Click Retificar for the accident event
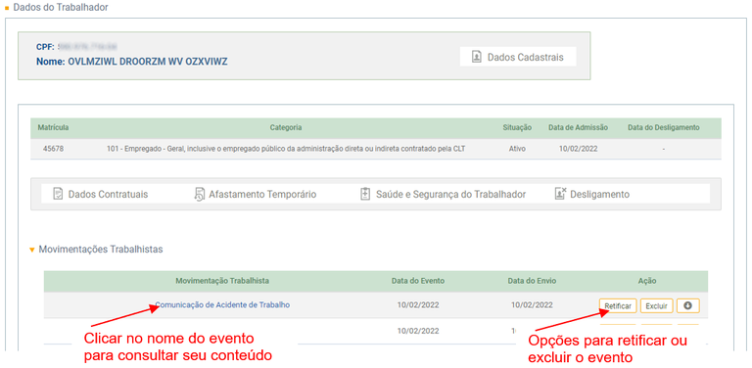 [x=618, y=305]
